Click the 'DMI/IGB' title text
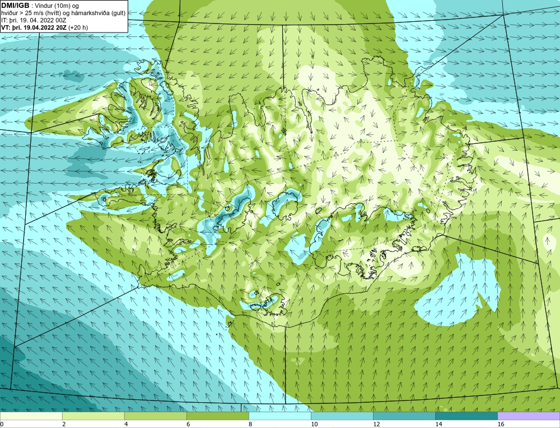The image size is (560, 428). click(15, 6)
